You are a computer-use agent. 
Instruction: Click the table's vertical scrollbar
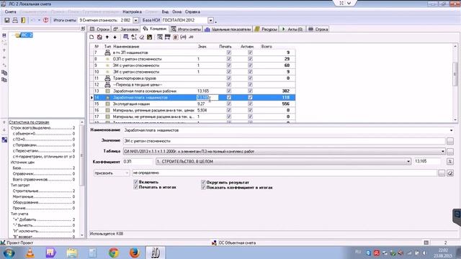coord(455,83)
